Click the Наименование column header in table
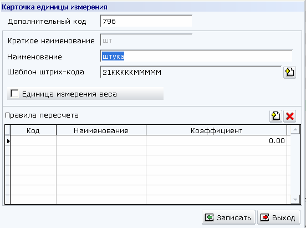Screen dimensions: 306x228 click(101, 130)
